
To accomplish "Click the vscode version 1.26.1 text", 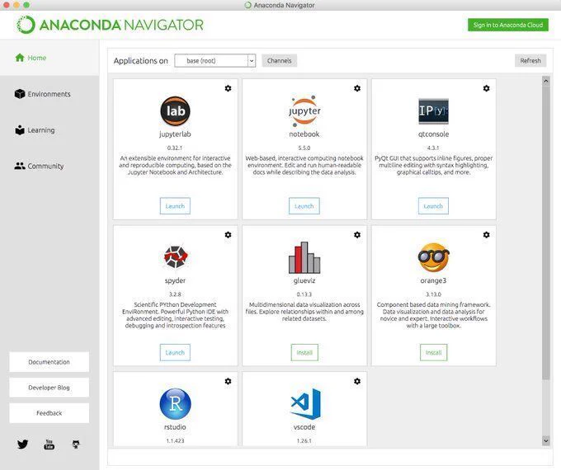I will 304,440.
